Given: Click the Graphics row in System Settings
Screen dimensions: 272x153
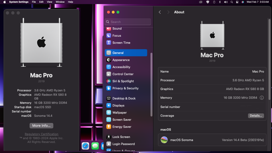Looking at the screenshot, I should pos(212,89).
